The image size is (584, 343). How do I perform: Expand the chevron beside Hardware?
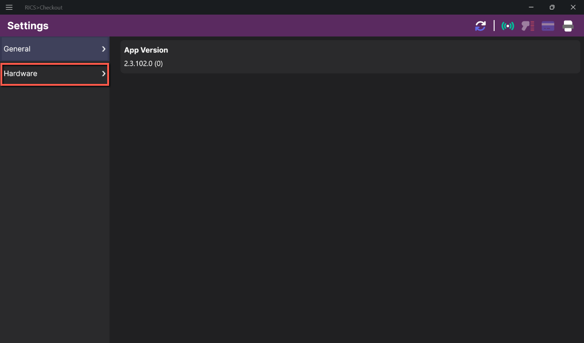pyautogui.click(x=104, y=73)
